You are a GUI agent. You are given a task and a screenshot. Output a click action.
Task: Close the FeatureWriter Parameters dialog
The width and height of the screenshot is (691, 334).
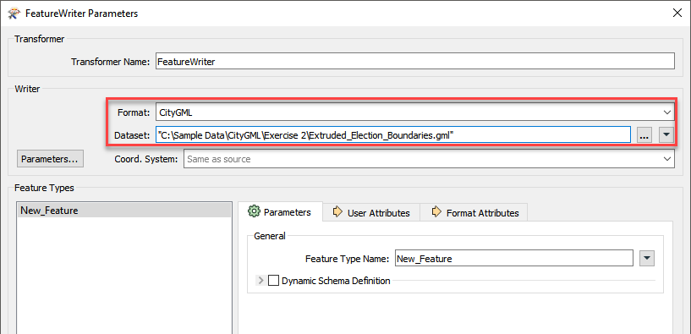[x=677, y=13]
